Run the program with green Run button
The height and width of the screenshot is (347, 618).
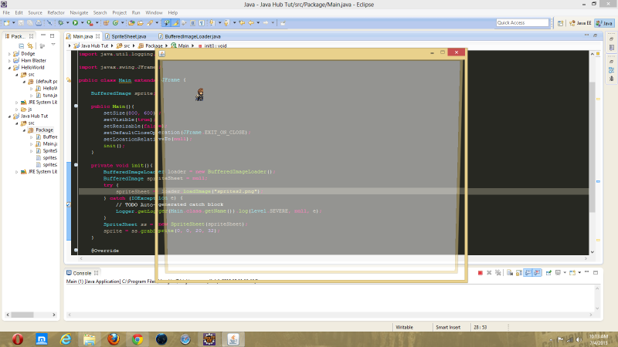coord(75,23)
